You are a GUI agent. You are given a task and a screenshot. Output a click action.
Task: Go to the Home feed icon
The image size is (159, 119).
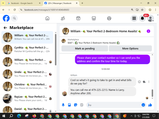47,18
